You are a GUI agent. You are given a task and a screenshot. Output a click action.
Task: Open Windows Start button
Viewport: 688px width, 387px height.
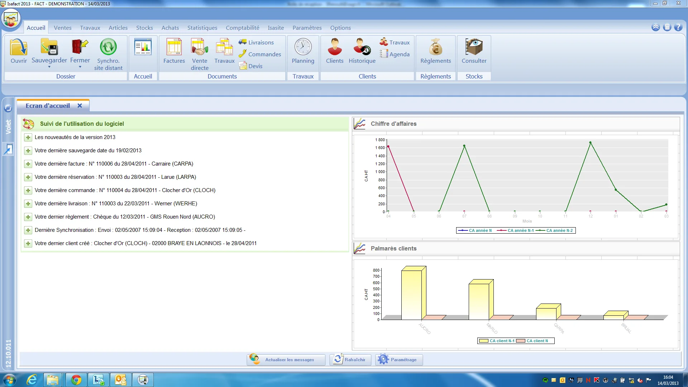pos(9,379)
